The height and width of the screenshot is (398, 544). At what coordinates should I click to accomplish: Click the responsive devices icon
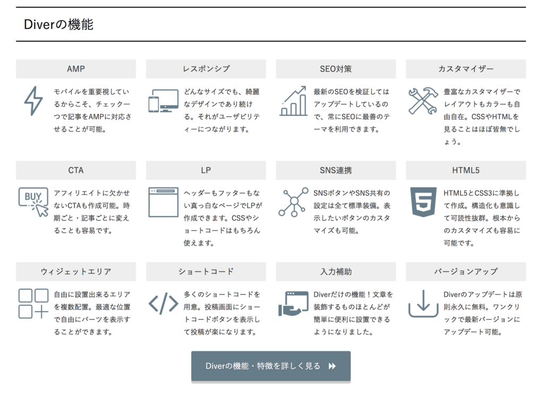click(x=164, y=100)
